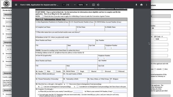The height and width of the screenshot is (97, 173).
Task: Click the Race, Ethnic, or Tribal Group field
Action: (x=99, y=81)
